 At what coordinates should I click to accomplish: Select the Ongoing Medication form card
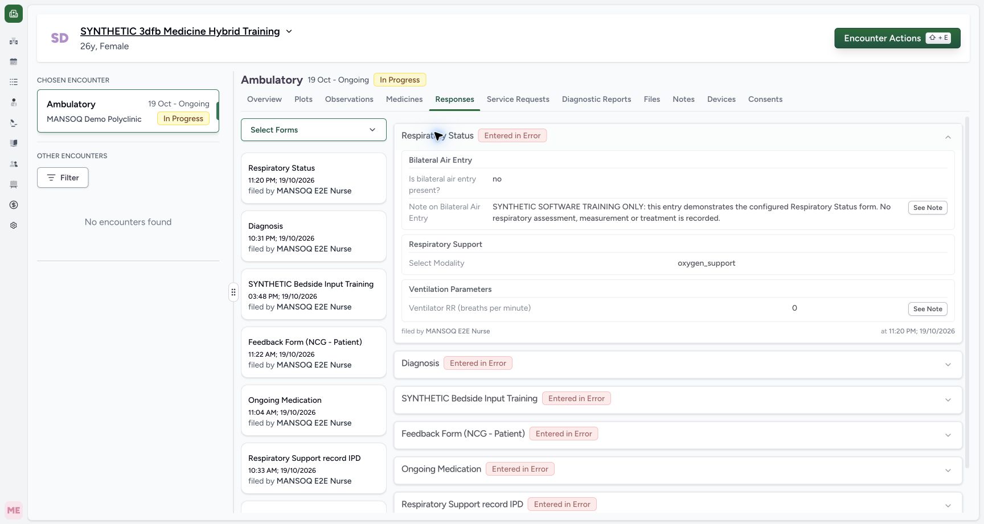(314, 410)
